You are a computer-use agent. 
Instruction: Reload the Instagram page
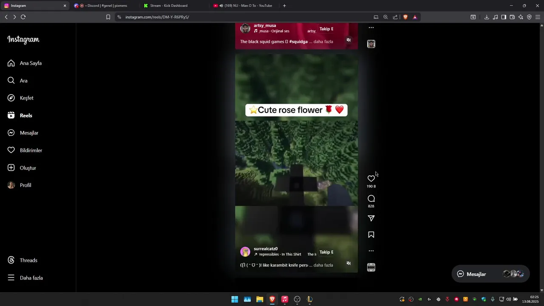coord(23,17)
